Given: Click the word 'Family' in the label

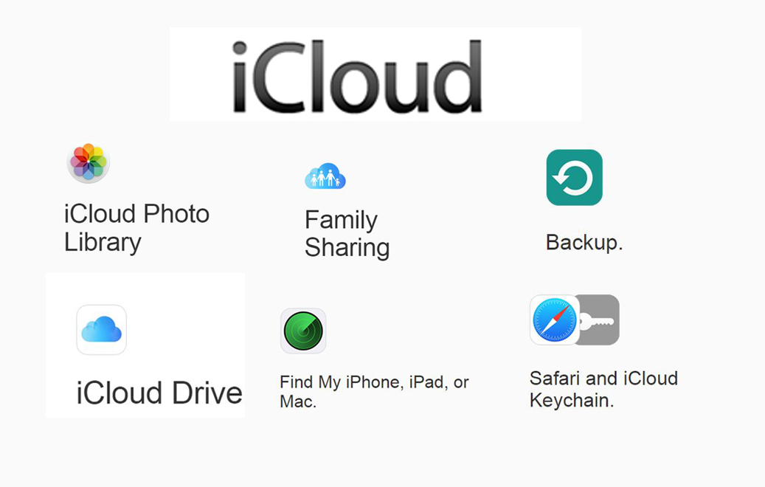Looking at the screenshot, I should 341,220.
